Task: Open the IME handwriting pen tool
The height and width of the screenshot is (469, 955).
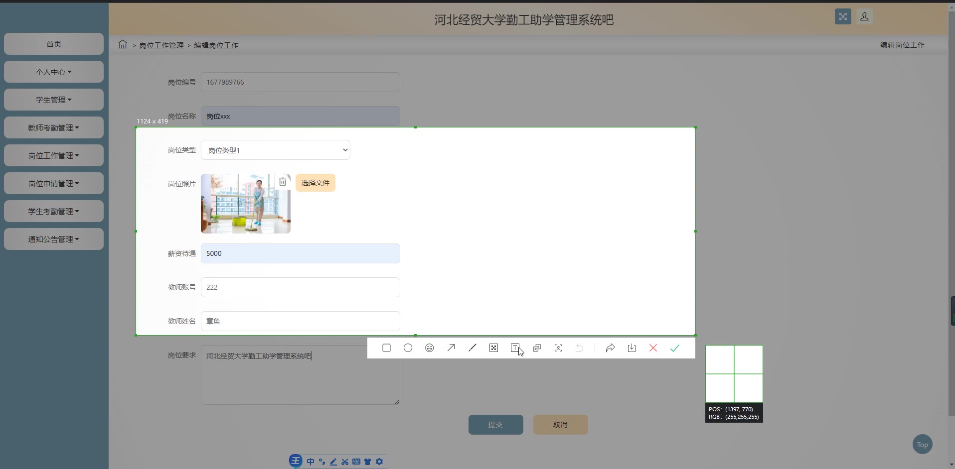Action: point(333,462)
